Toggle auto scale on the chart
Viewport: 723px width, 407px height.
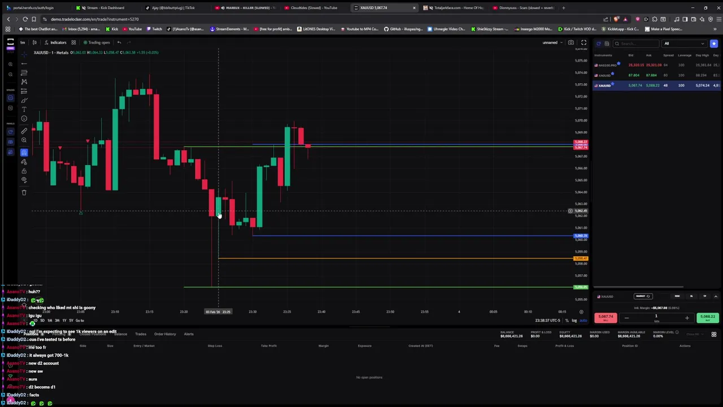pyautogui.click(x=583, y=321)
